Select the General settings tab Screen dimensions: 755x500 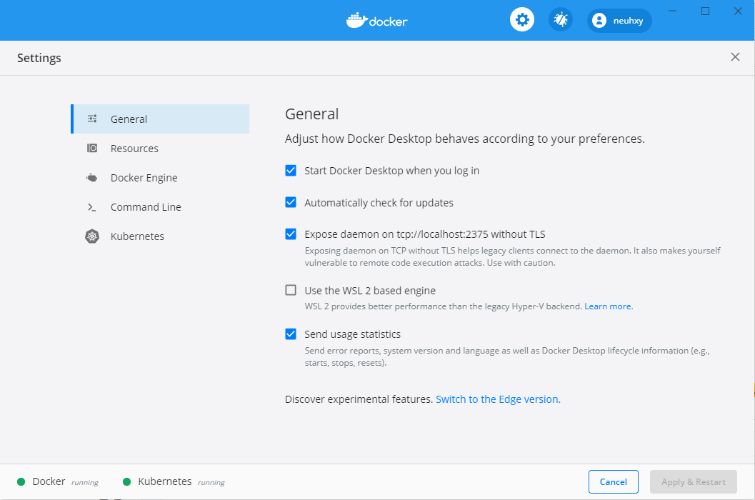(160, 119)
